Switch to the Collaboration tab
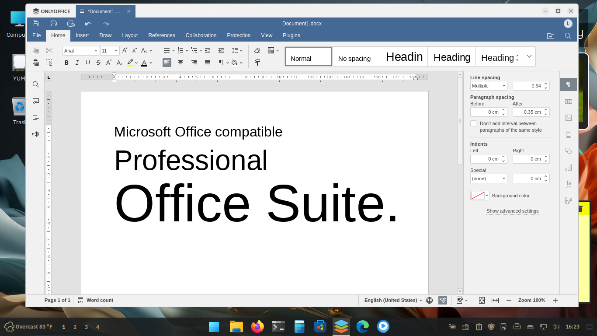The width and height of the screenshot is (597, 336). click(x=201, y=35)
